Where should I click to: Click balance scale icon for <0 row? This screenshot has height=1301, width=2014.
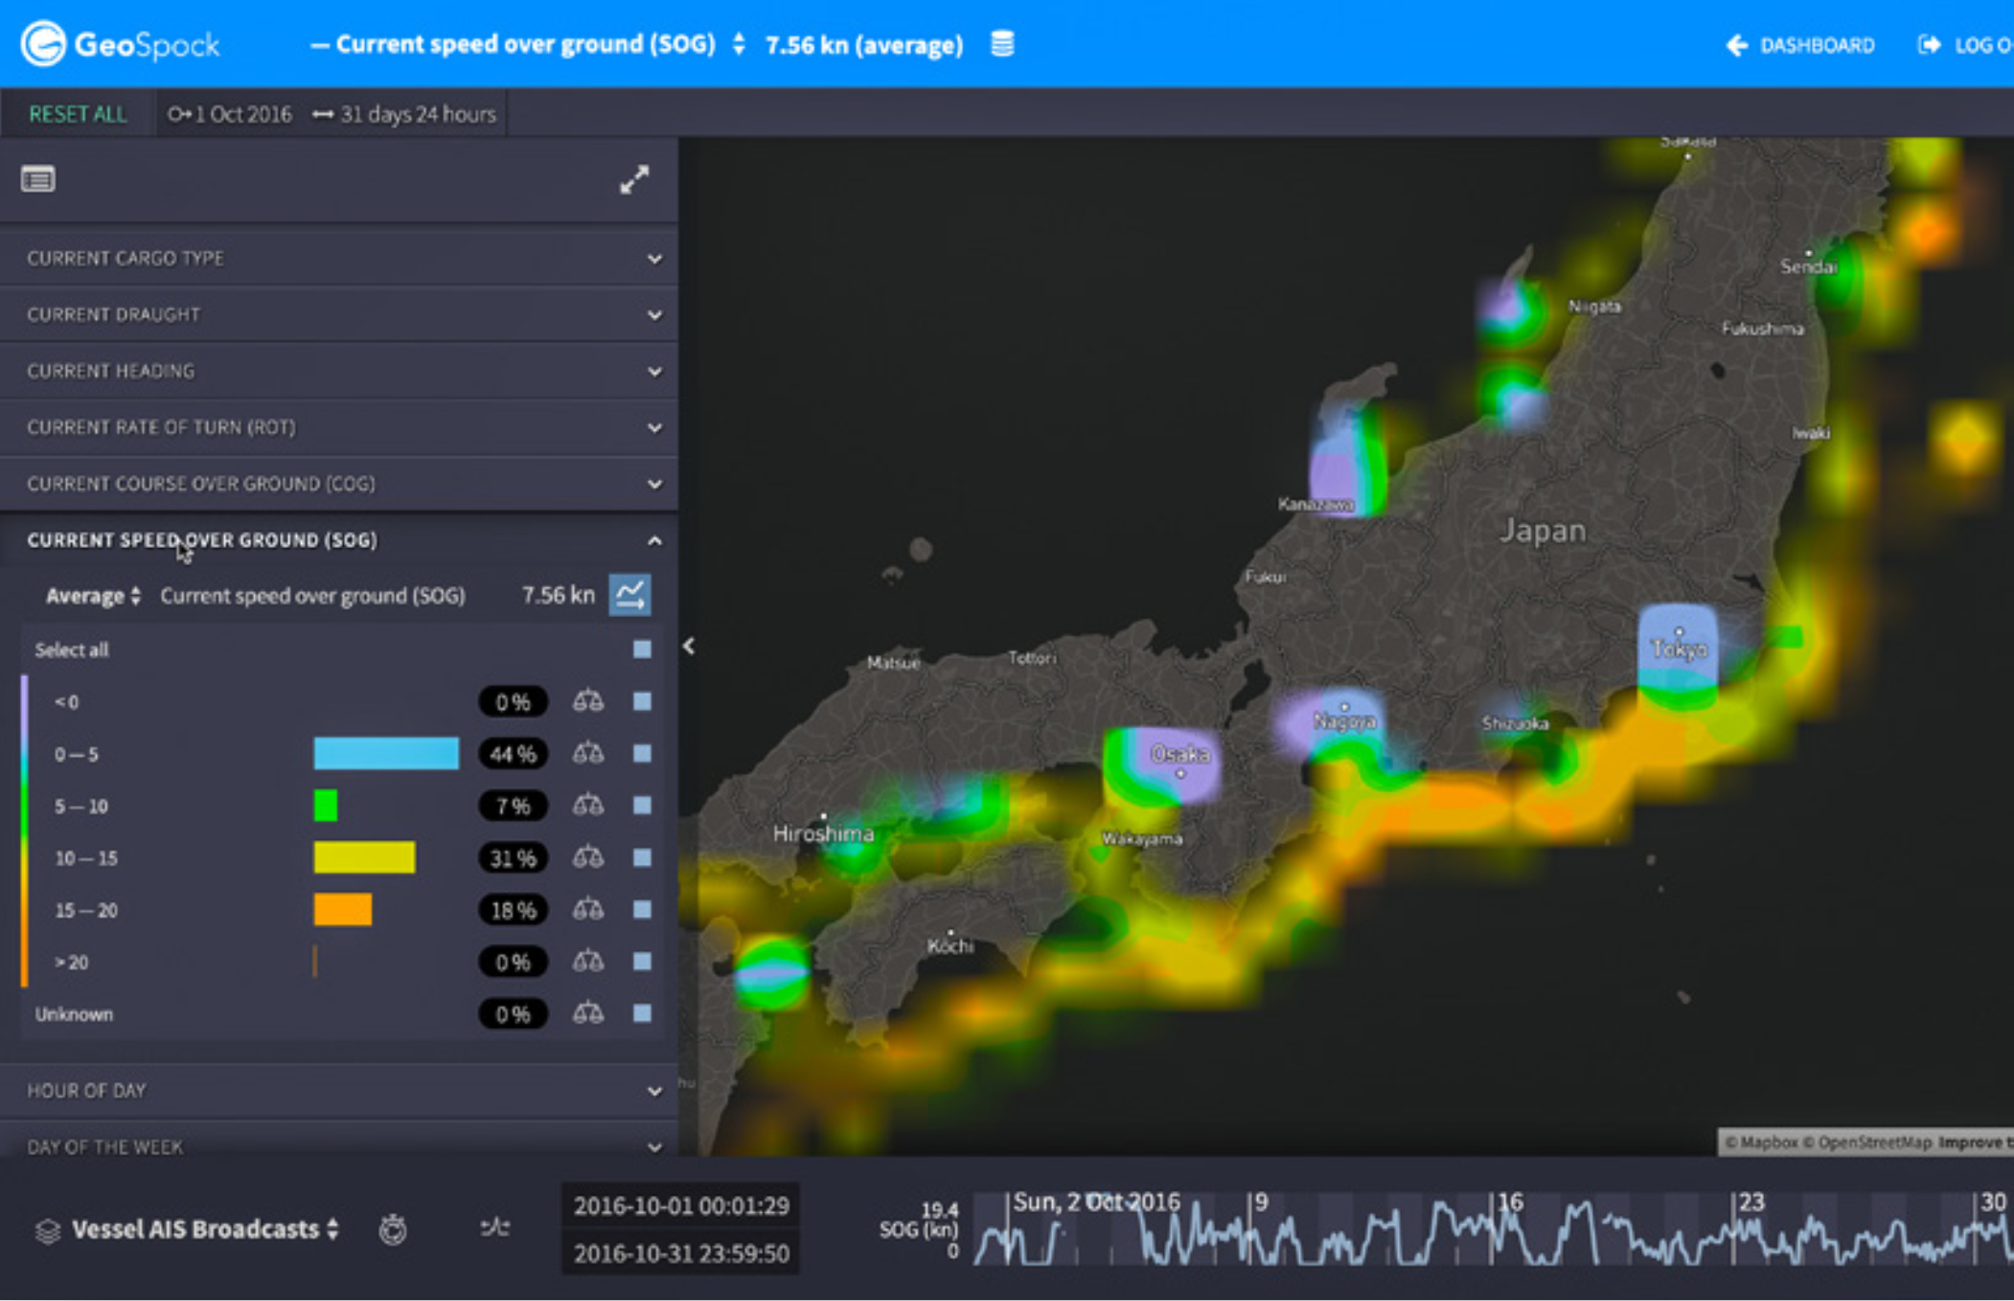point(588,701)
